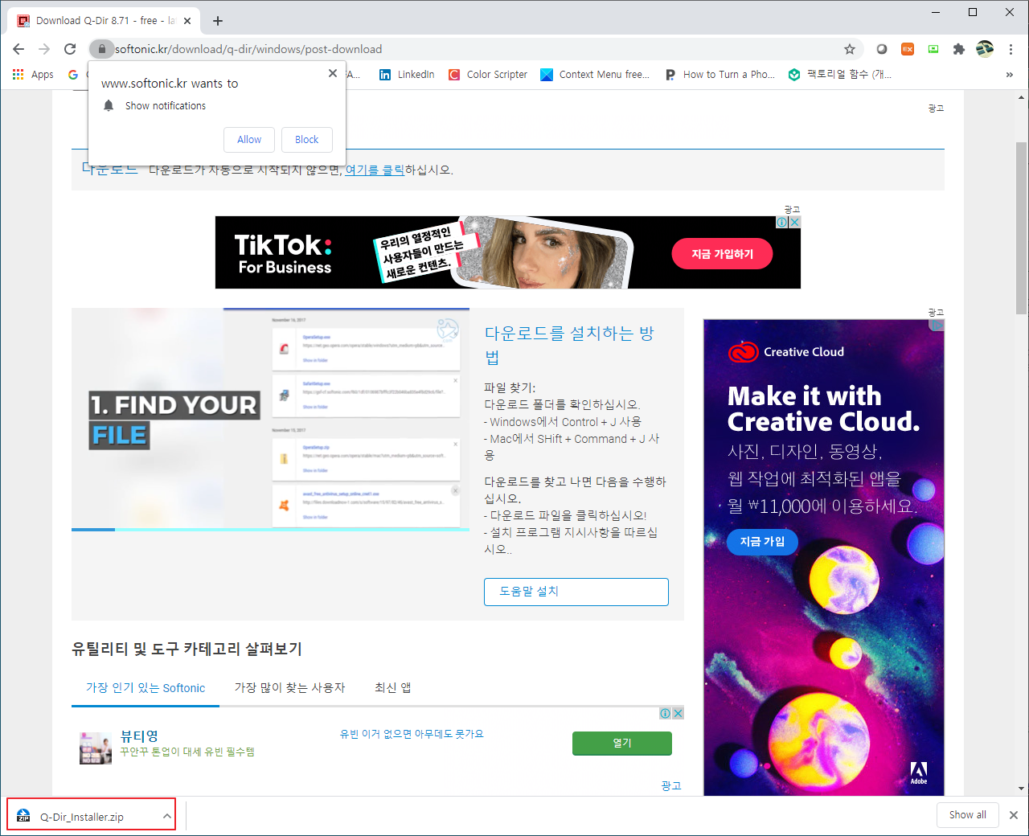Click the 유빈 이거 없으면 ad link
The width and height of the screenshot is (1029, 836).
pos(412,734)
